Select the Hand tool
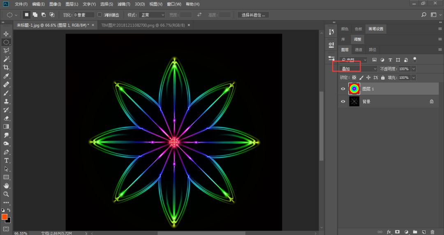This screenshot has height=235, width=444. click(6, 186)
